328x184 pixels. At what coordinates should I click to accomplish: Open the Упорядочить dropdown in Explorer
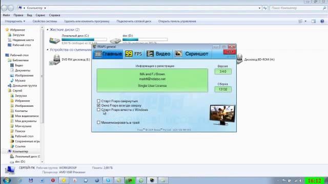pos(15,21)
